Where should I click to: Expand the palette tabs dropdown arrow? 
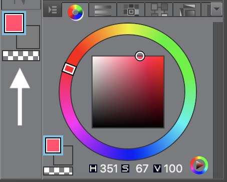(x=216, y=9)
